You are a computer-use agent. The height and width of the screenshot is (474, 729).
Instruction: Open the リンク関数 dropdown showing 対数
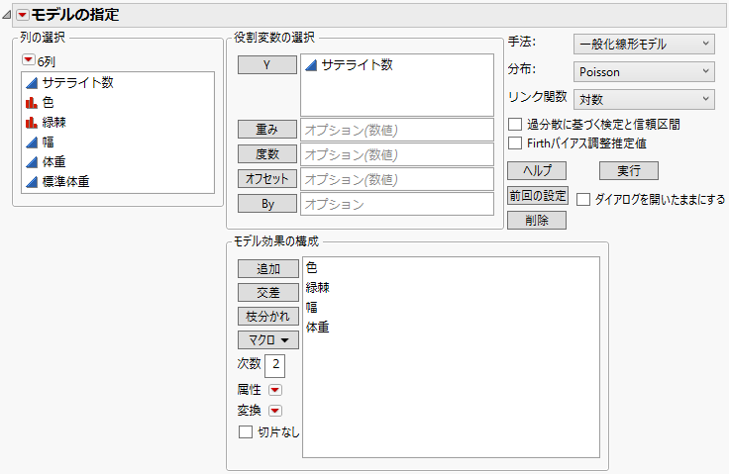[644, 99]
